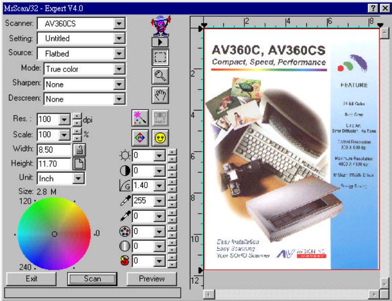Screen dimensions: 392x301
Task: Click the Width input field 8.50
Action: coord(54,150)
